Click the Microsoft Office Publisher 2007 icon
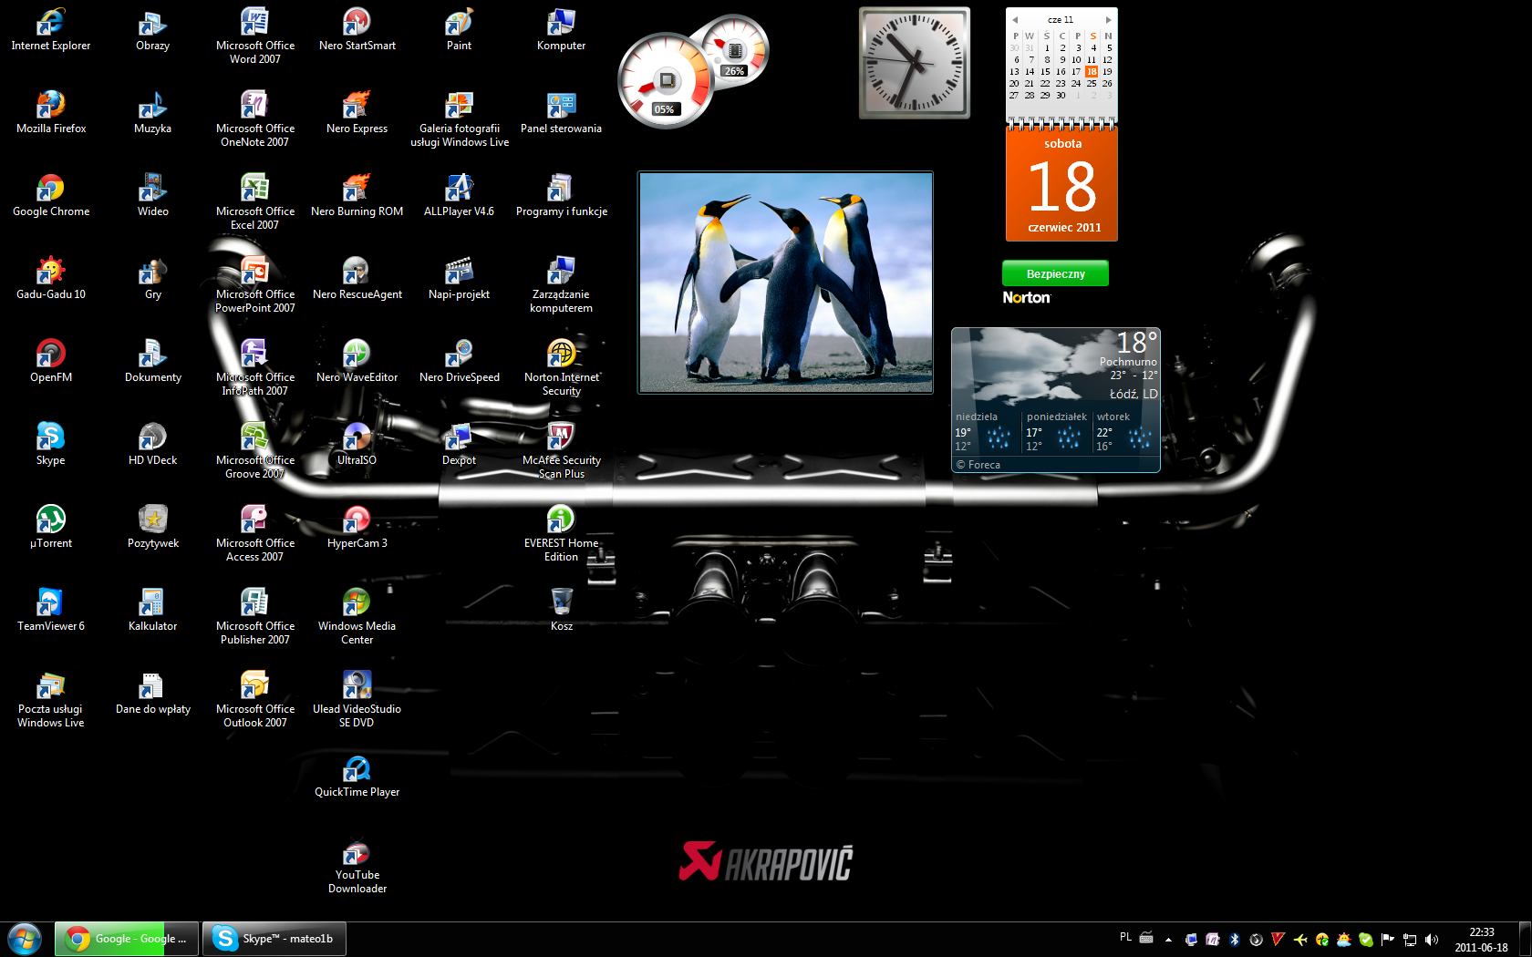This screenshot has height=957, width=1532. 255,617
